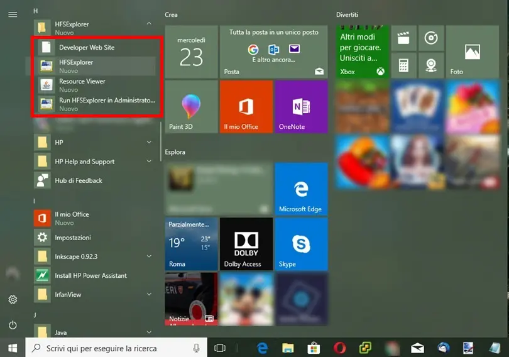Open the Calculator tile
This screenshot has height=357, width=509.
pyautogui.click(x=403, y=65)
